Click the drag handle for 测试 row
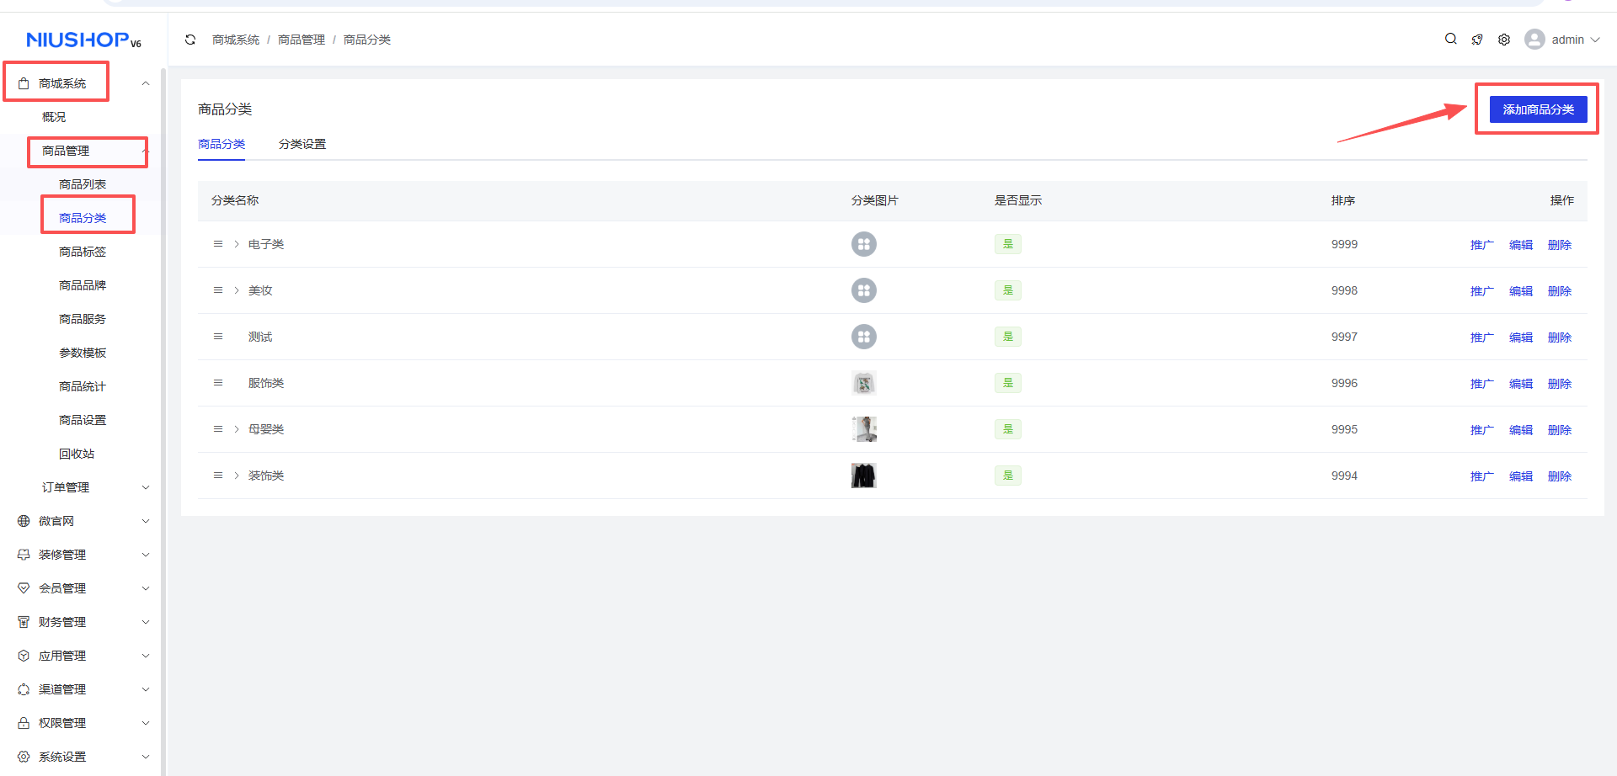This screenshot has height=776, width=1617. coord(218,337)
